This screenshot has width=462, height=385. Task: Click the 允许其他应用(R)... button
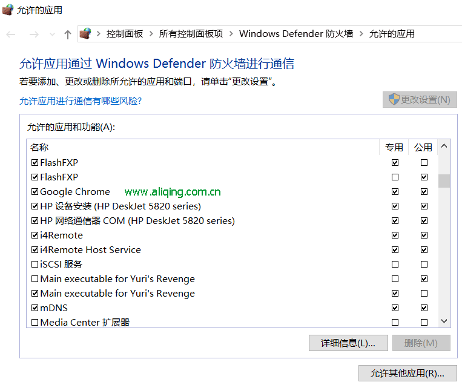click(x=408, y=373)
